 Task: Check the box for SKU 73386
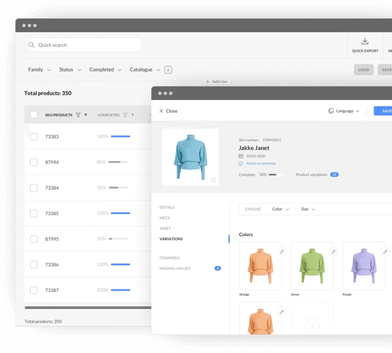coord(34,265)
